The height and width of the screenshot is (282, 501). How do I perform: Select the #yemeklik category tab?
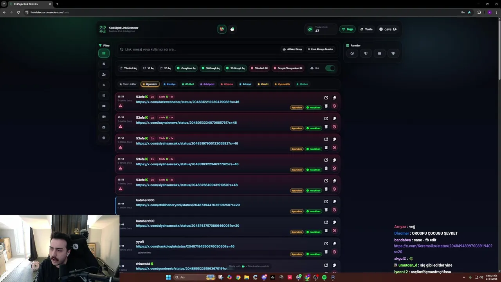pyautogui.click(x=283, y=84)
